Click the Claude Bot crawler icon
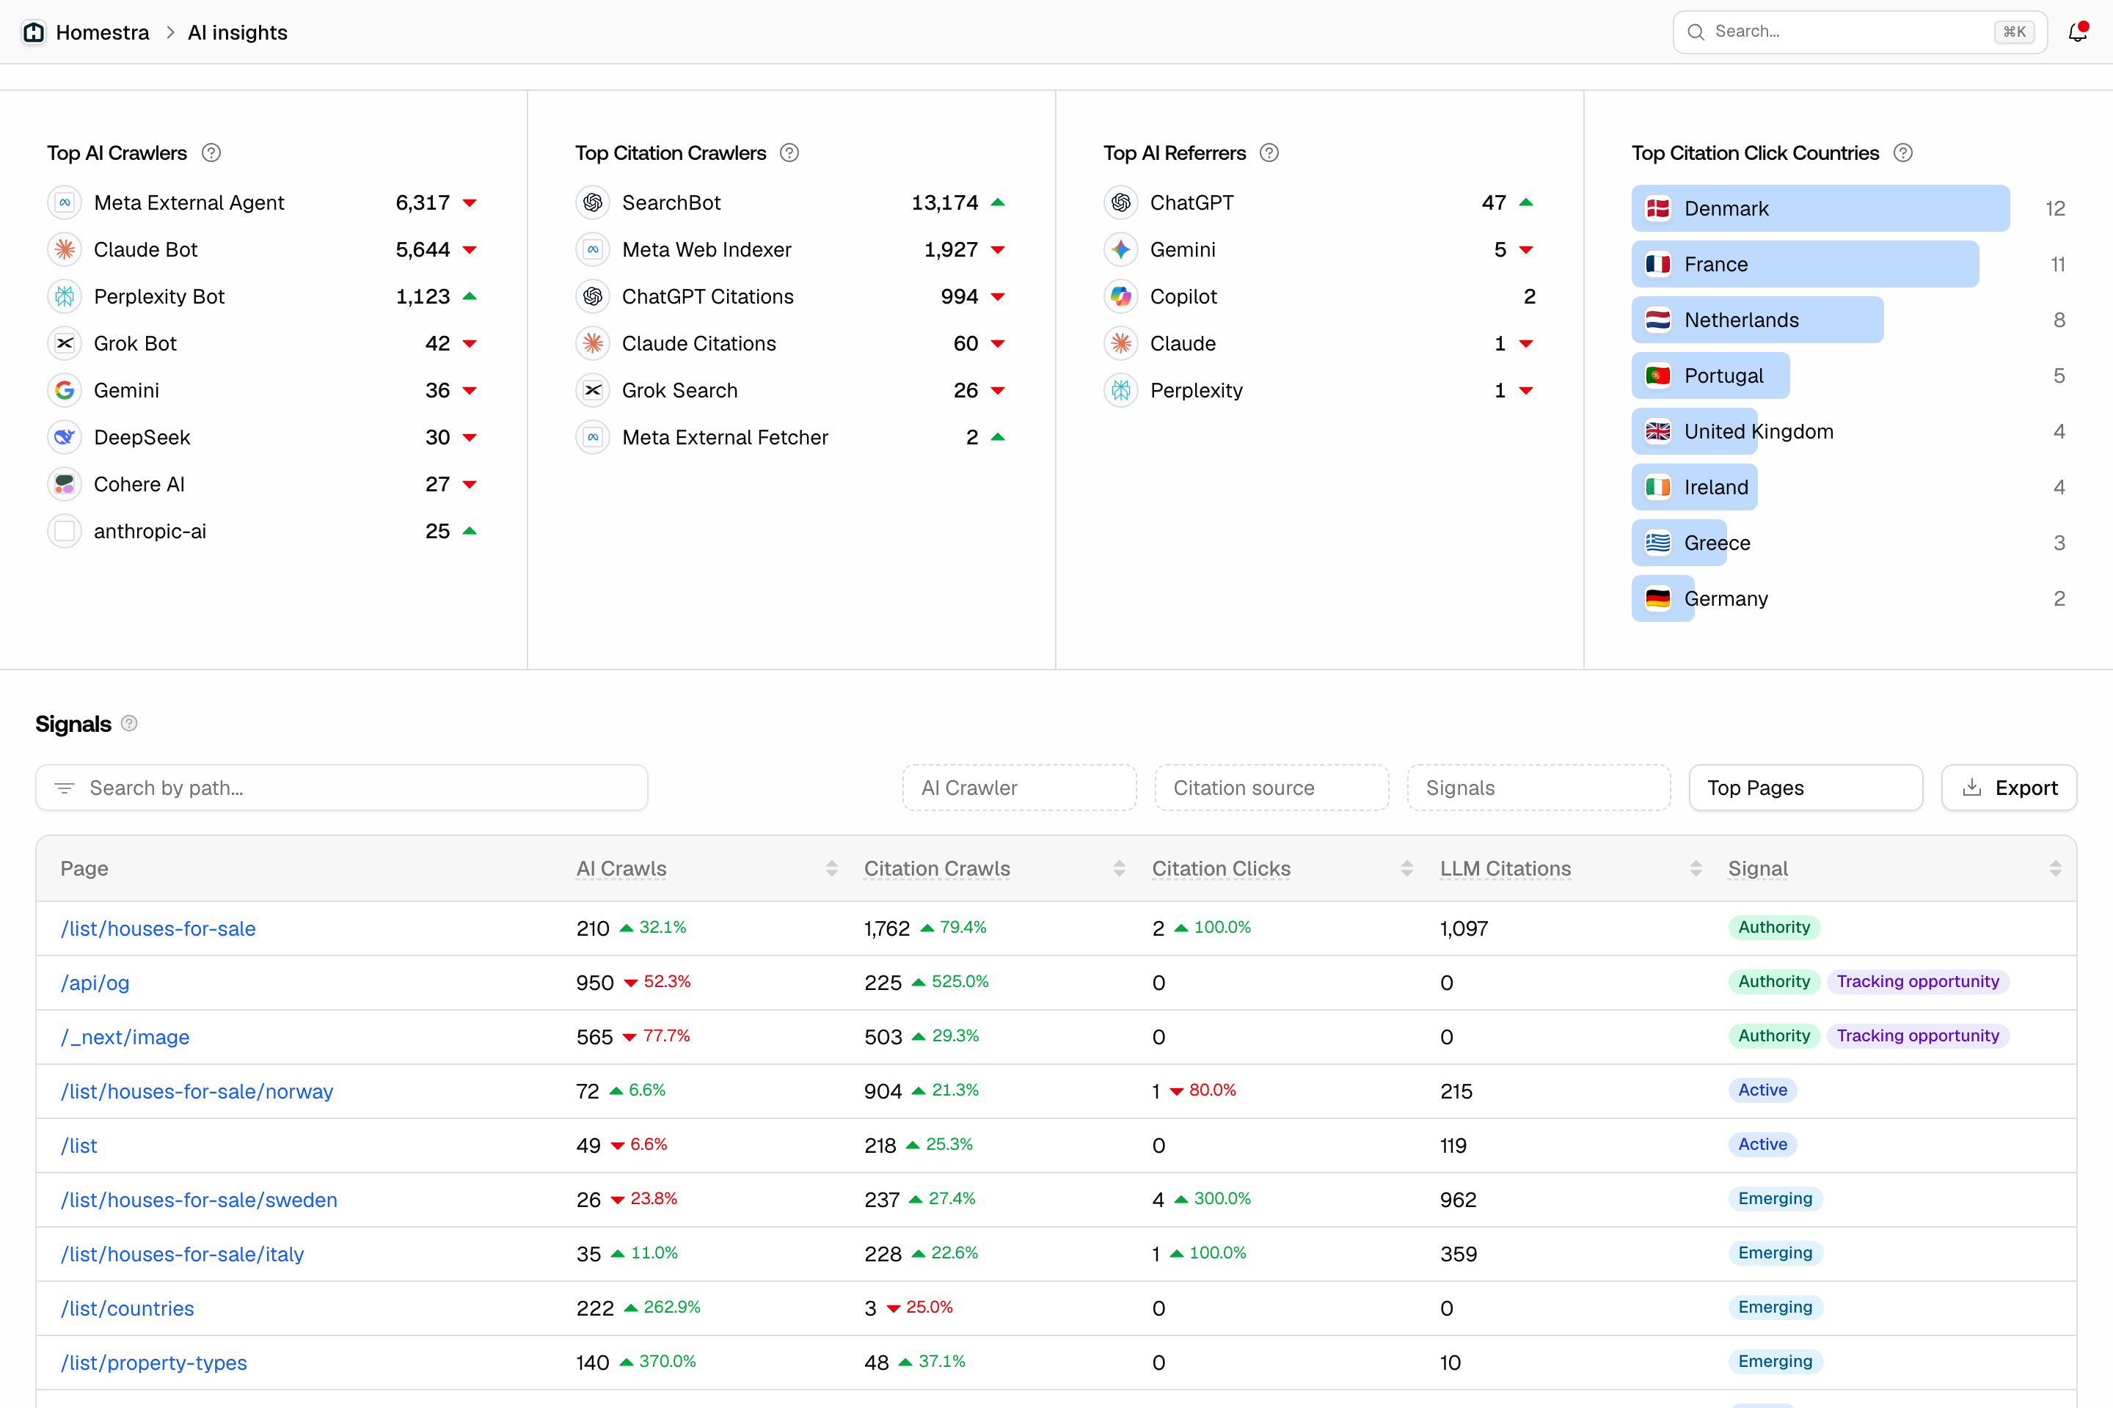Image resolution: width=2113 pixels, height=1408 pixels. tap(65, 249)
